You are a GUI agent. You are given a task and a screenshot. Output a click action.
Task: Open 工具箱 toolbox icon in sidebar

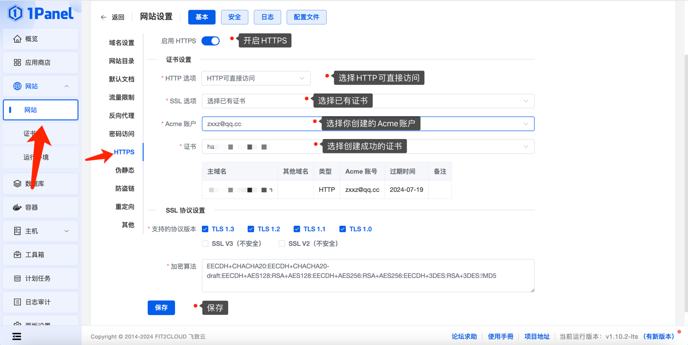pos(17,255)
